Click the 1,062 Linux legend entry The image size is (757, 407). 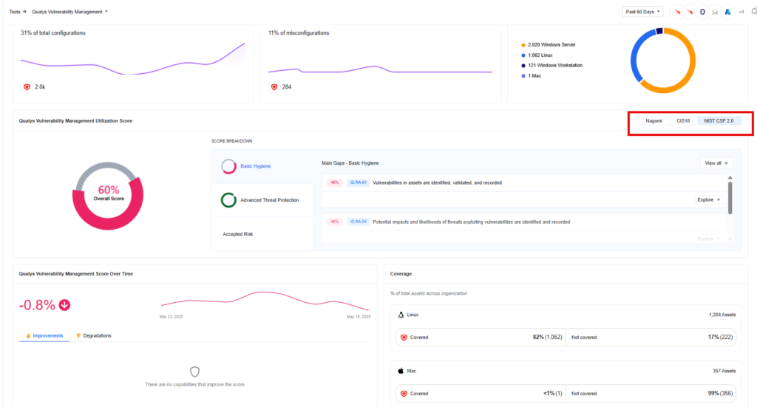(537, 55)
